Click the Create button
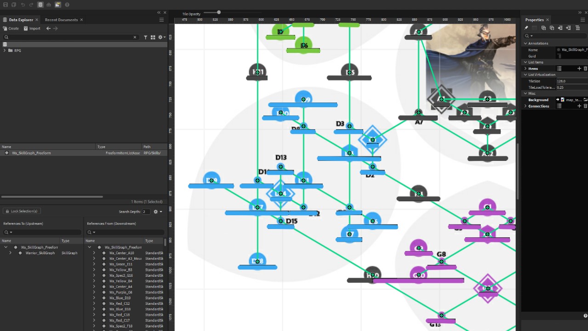This screenshot has width=588, height=331. pyautogui.click(x=11, y=29)
